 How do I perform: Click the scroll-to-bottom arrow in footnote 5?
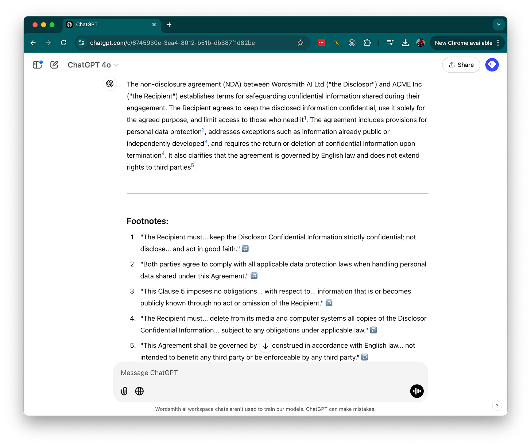coord(265,346)
